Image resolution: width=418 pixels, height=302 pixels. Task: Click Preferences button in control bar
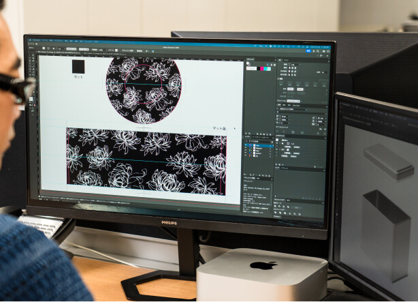(x=140, y=50)
